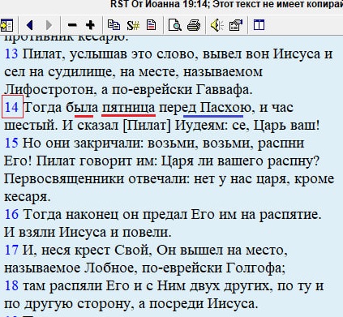Click the copy verses icon
This screenshot has width=343, height=317.
point(114,25)
